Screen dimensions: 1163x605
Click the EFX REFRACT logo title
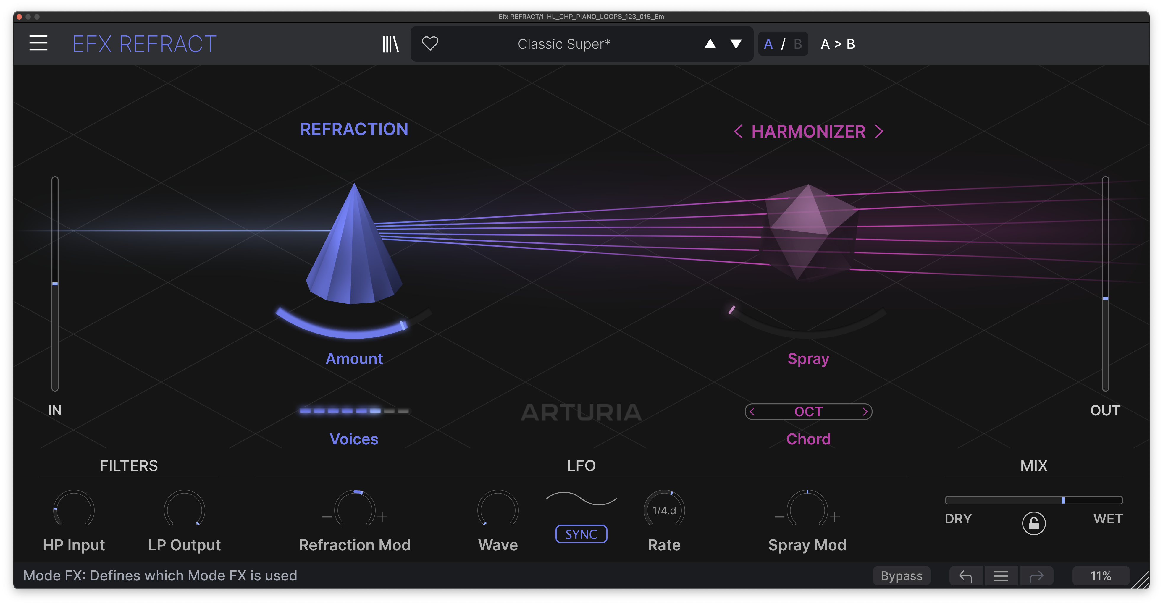(144, 44)
